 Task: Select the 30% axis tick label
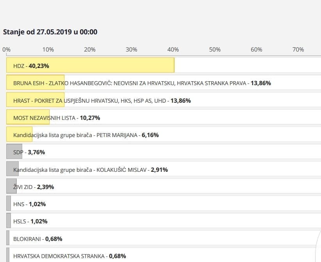132,50
